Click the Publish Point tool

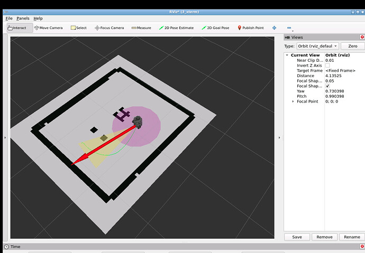tap(251, 28)
